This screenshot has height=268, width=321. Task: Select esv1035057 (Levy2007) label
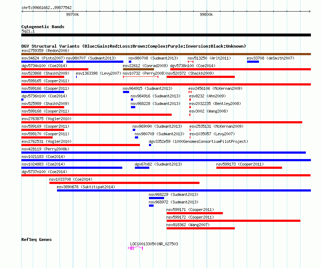click(212, 134)
